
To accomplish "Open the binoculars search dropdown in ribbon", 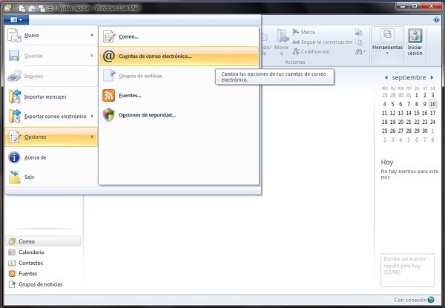I will pyautogui.click(x=360, y=52).
